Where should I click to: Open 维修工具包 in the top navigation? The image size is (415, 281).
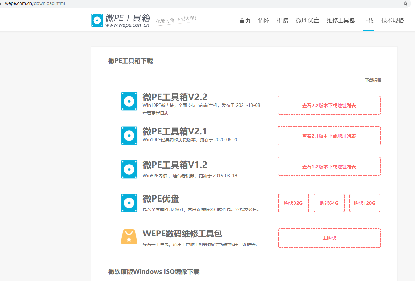[341, 20]
